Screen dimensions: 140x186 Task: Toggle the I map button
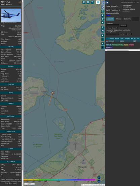103,39
